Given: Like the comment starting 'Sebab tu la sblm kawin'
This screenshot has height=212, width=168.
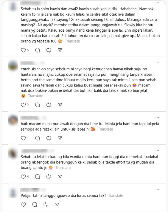Looking at the screenshot, I should 23,50.
